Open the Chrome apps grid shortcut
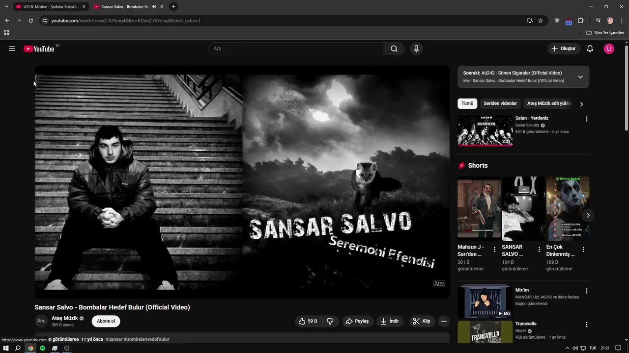This screenshot has width=629, height=353. [x=6, y=33]
